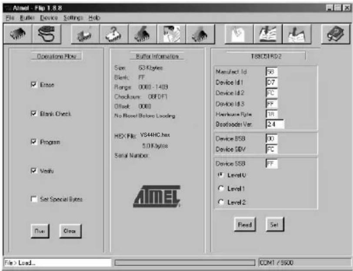
Task: Click the Set button under security levels
Action: (275, 224)
